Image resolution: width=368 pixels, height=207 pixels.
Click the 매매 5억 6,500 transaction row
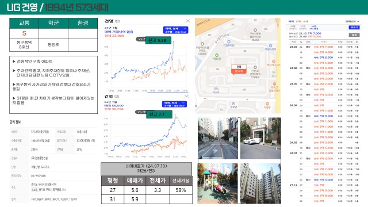[324, 57]
